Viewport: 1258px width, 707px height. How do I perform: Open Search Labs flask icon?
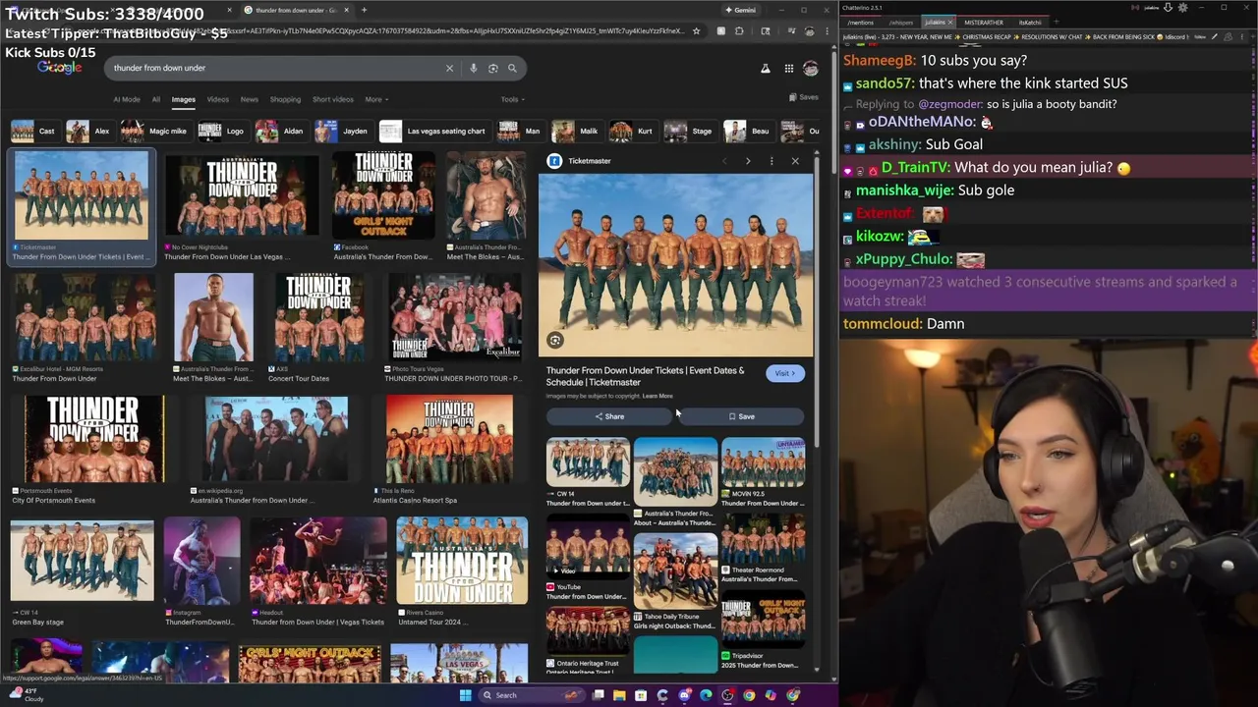pos(765,69)
